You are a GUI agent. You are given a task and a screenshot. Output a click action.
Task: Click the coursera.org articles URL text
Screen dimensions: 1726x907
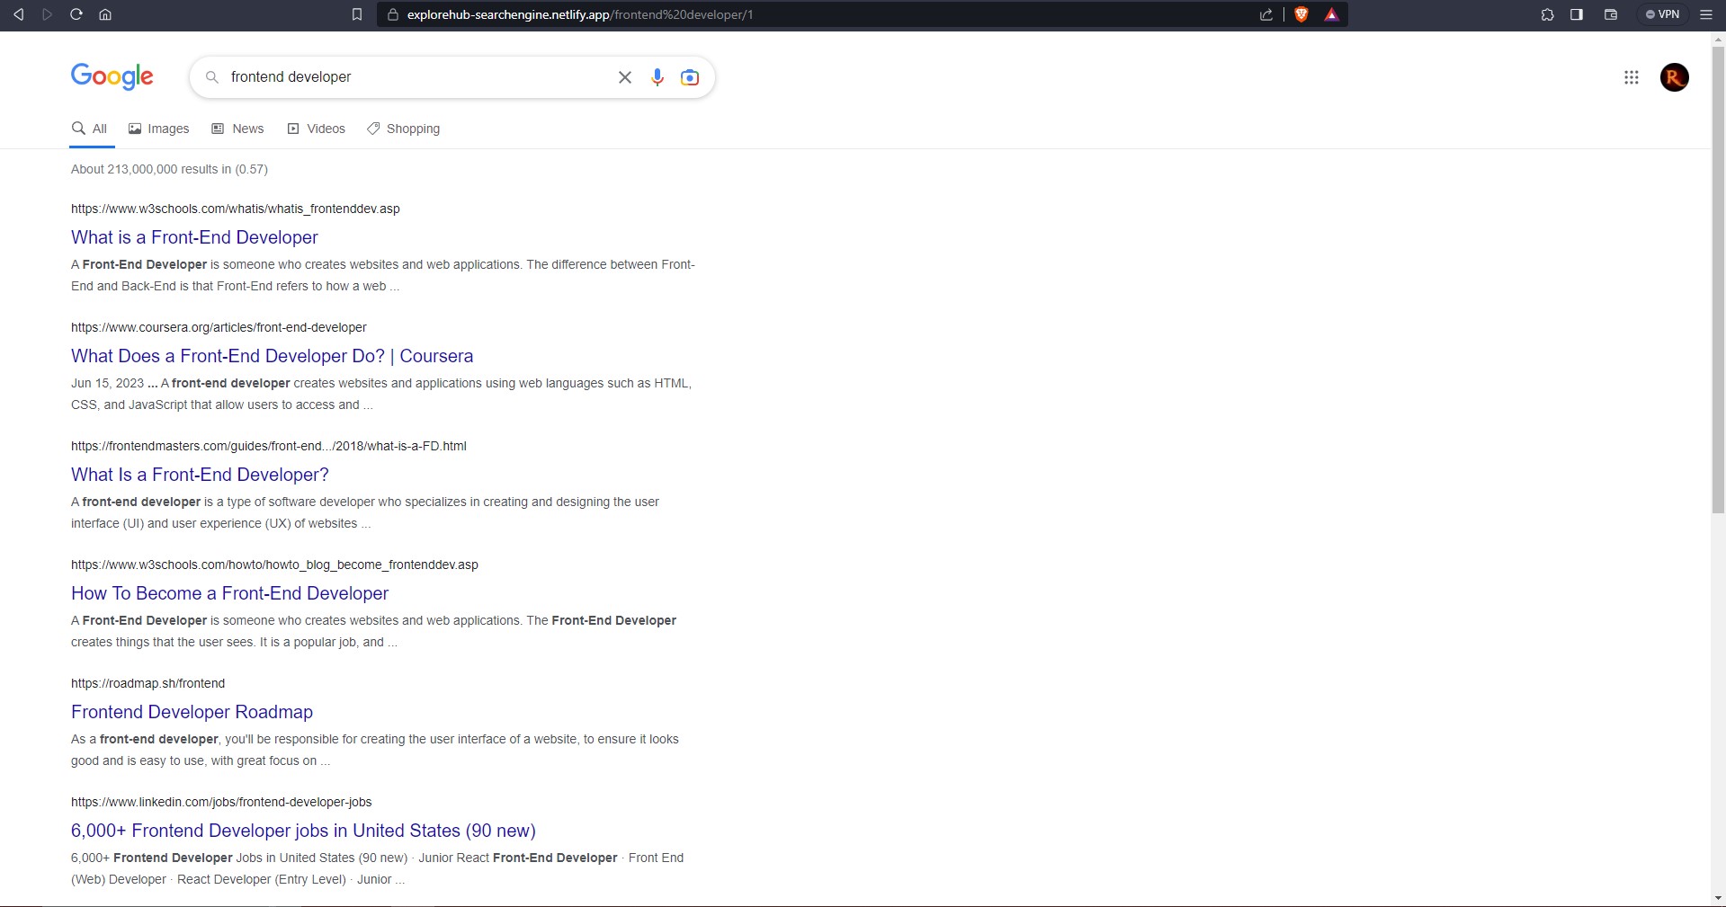(x=219, y=327)
